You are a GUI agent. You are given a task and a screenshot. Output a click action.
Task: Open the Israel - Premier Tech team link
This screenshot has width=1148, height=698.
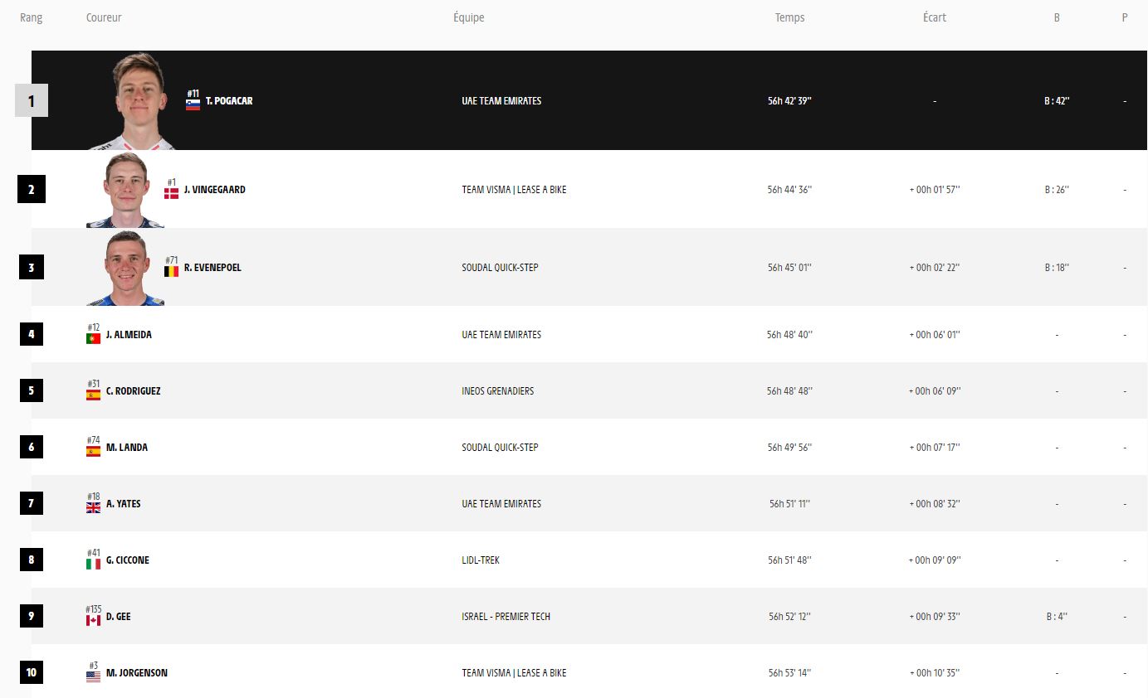506,617
